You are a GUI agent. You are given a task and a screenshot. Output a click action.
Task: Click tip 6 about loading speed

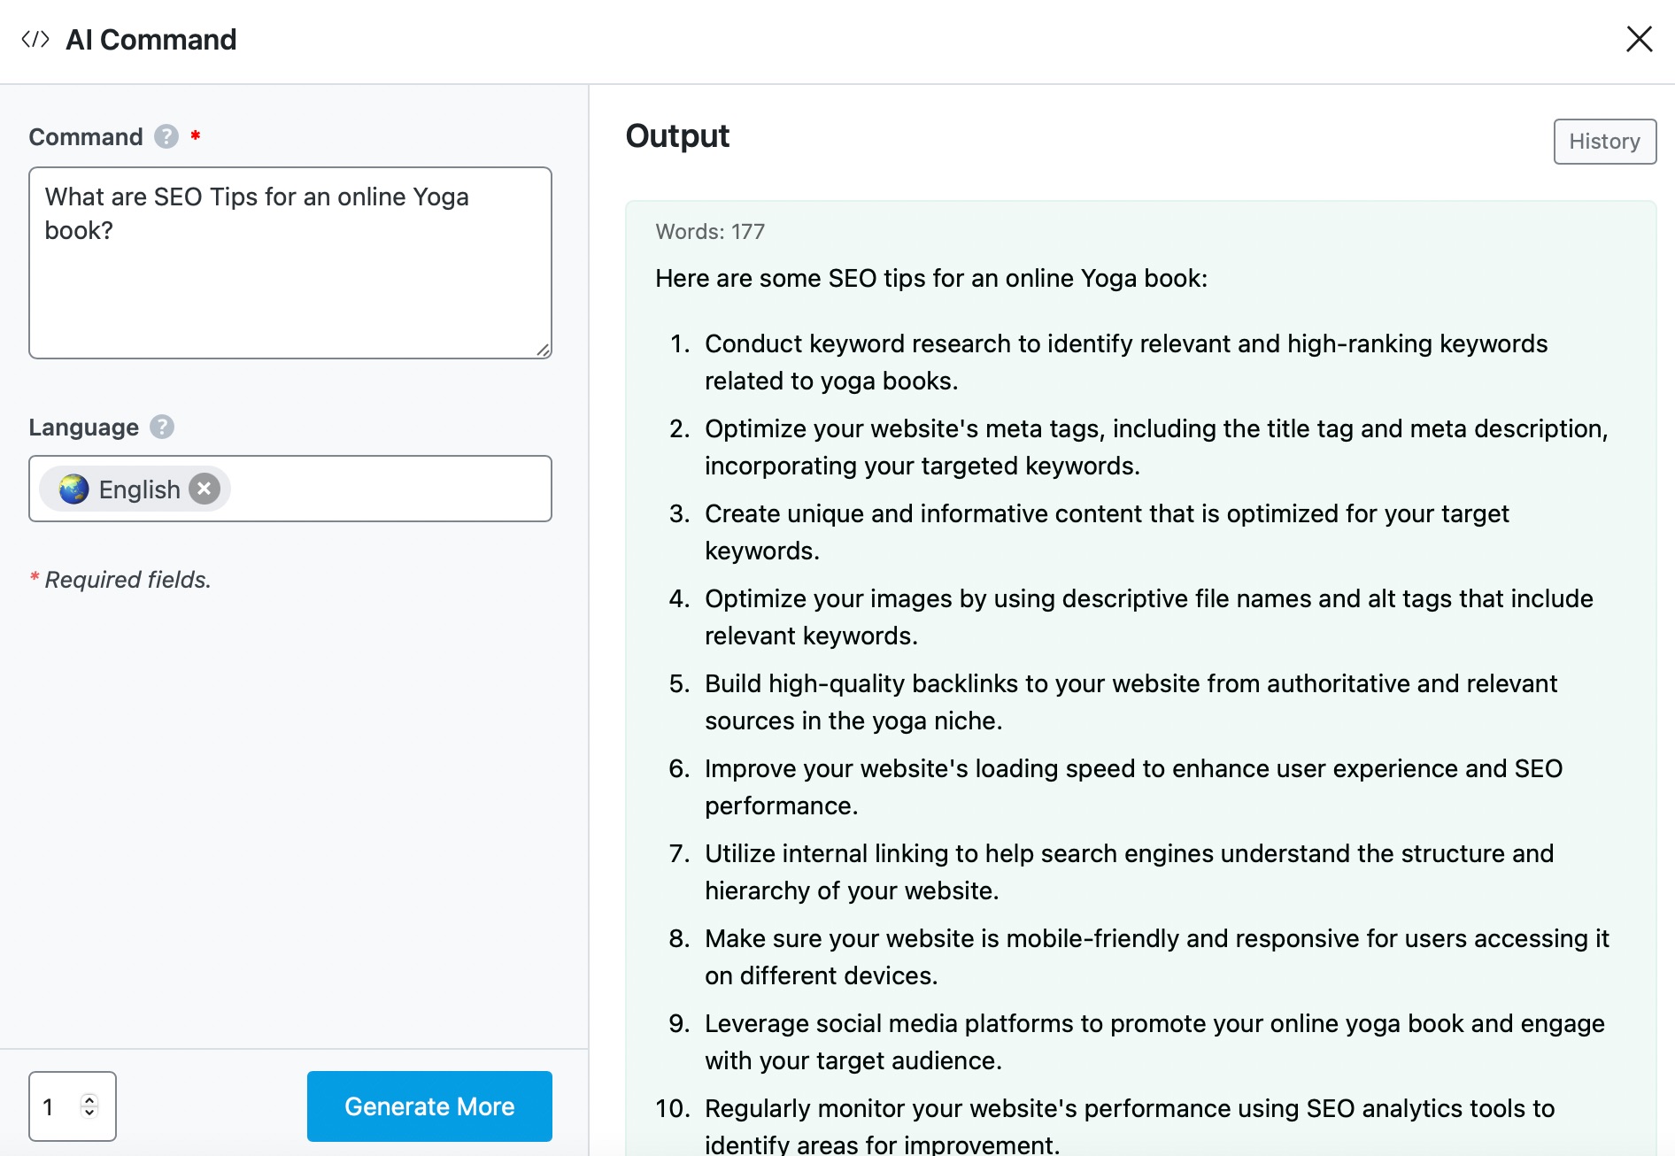[1134, 787]
